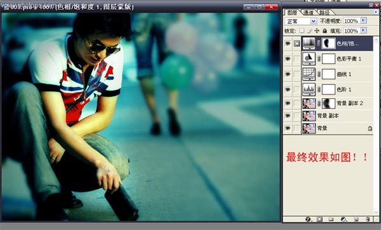
Task: Create a new layer group
Action: tap(331, 219)
